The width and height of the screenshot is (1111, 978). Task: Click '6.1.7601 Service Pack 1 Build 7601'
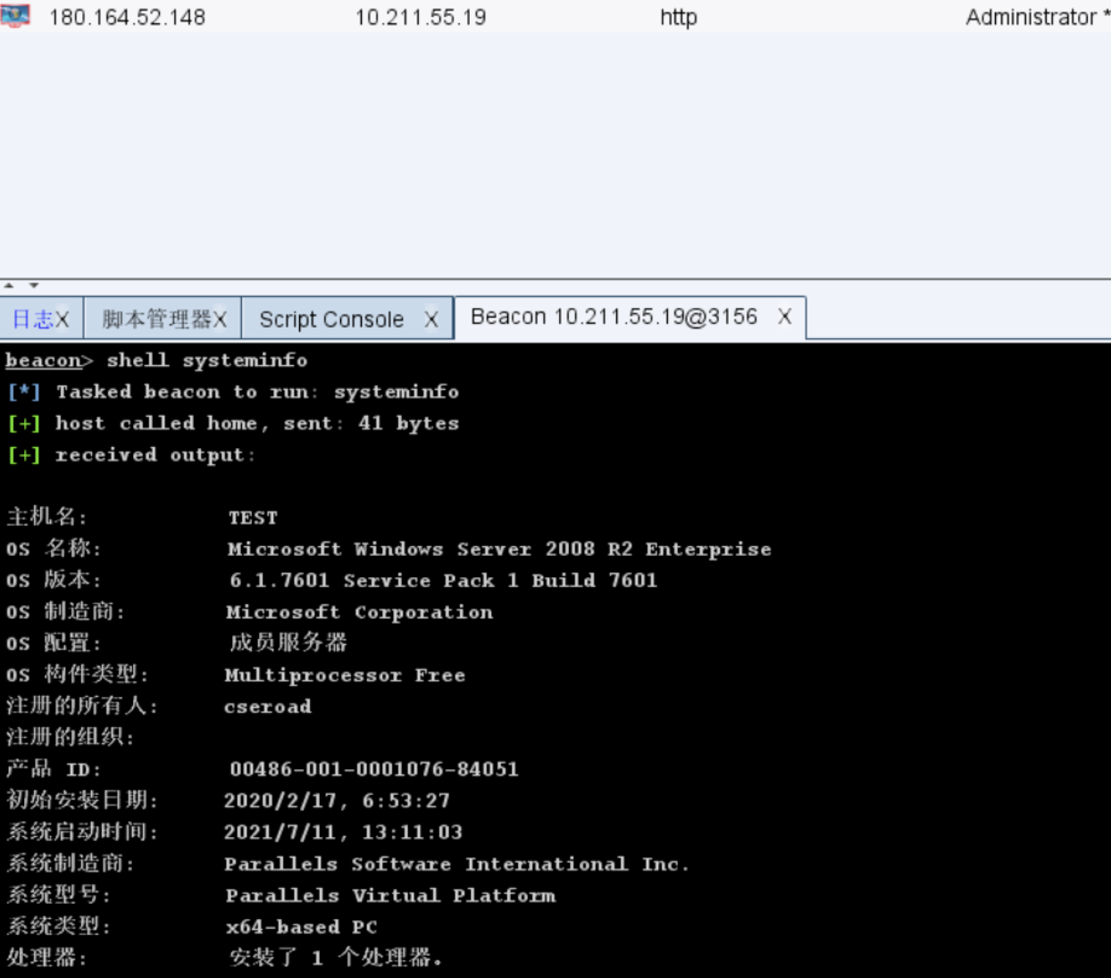(x=443, y=580)
